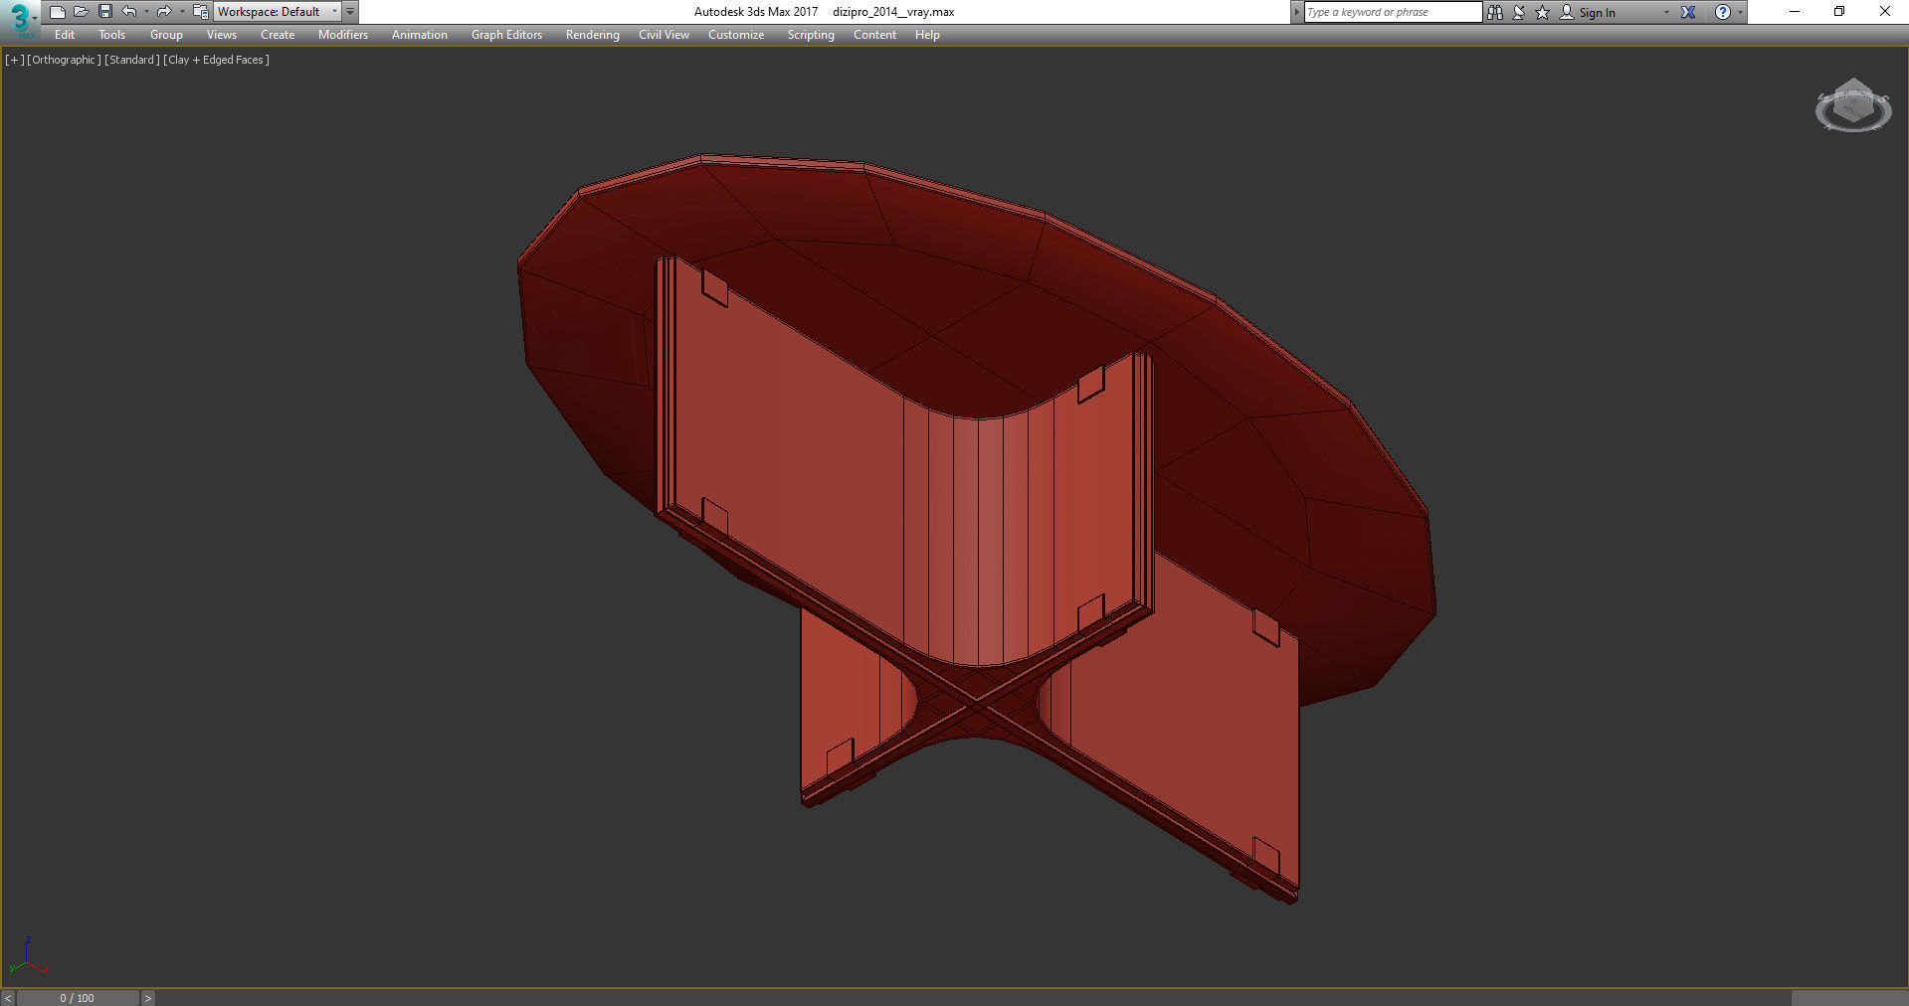Create a new scene with the New icon
Image resolution: width=1909 pixels, height=1006 pixels.
point(57,12)
